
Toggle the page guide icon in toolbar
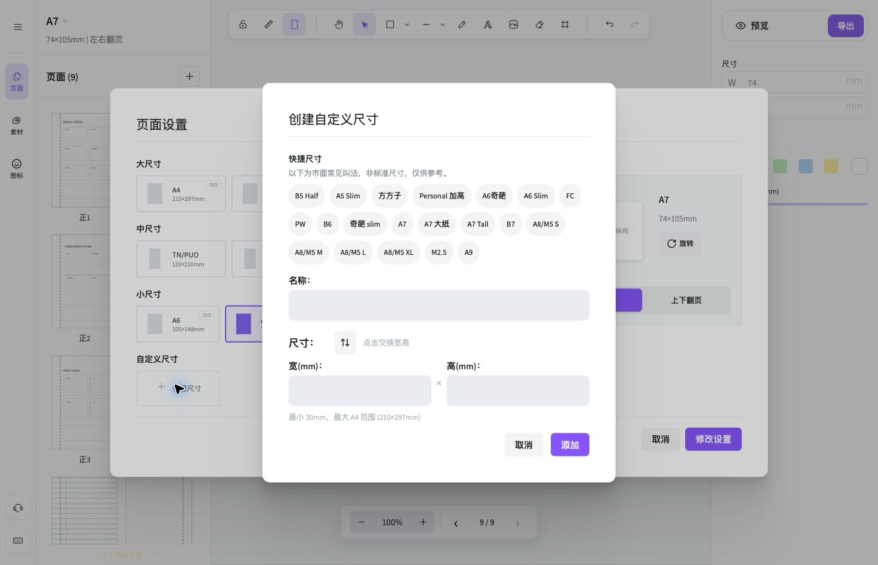(x=294, y=24)
